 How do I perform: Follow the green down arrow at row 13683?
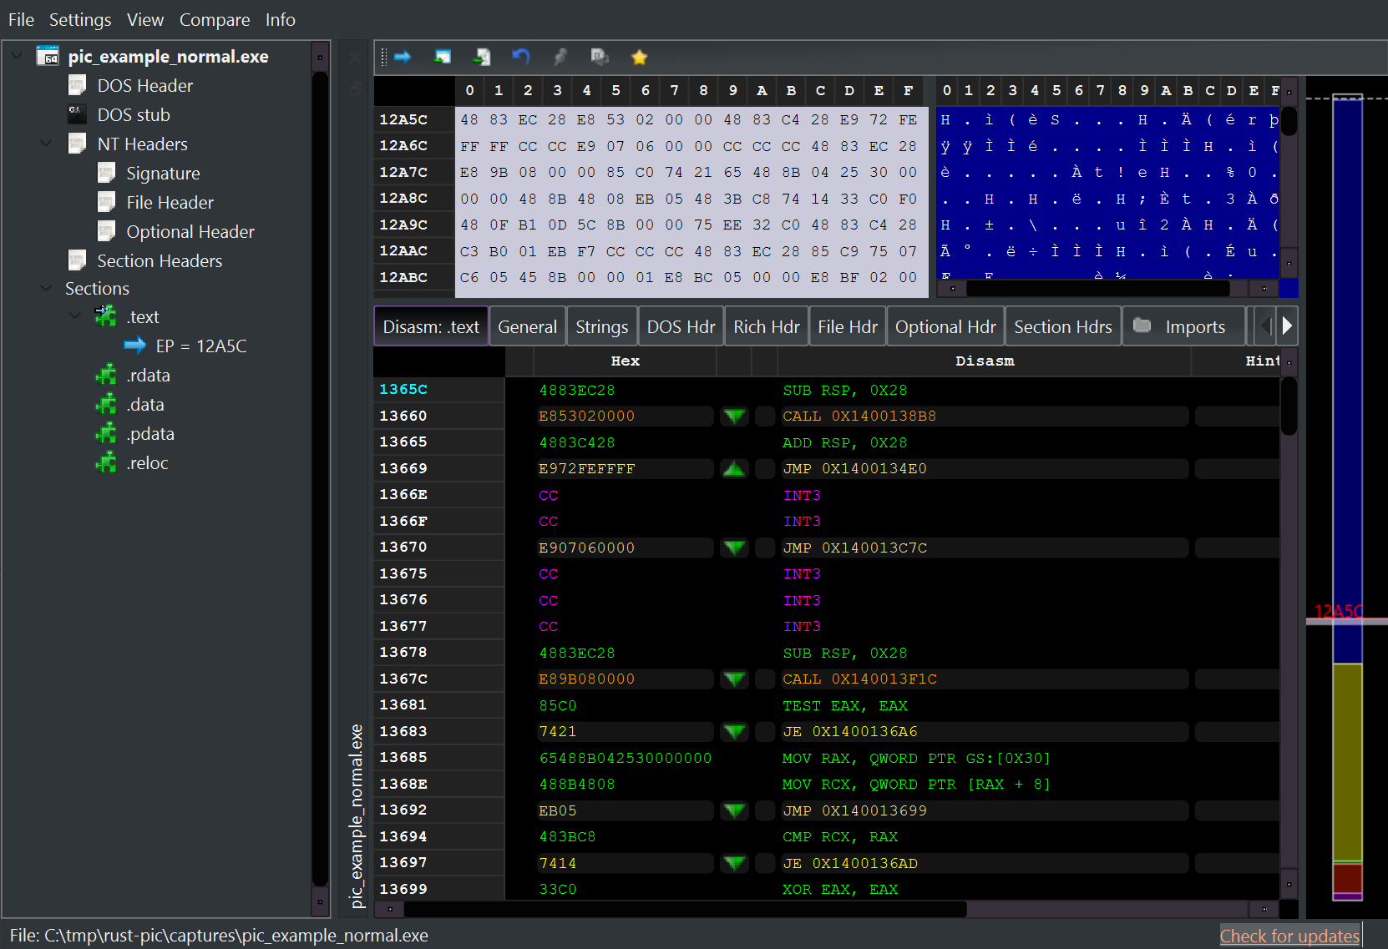coord(735,731)
